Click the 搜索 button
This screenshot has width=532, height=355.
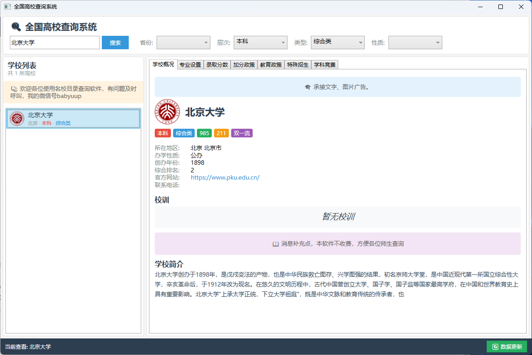point(115,43)
